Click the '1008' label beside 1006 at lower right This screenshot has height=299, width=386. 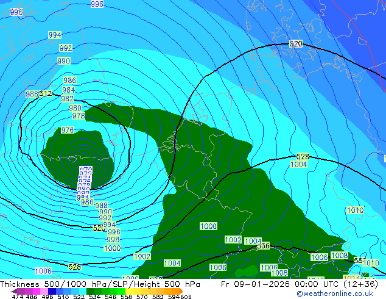point(340,255)
